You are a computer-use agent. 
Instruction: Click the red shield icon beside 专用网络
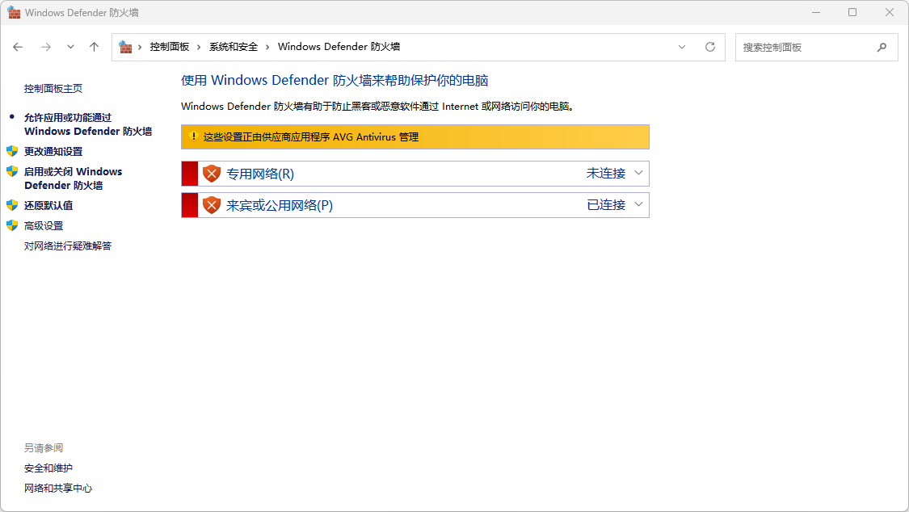(212, 174)
